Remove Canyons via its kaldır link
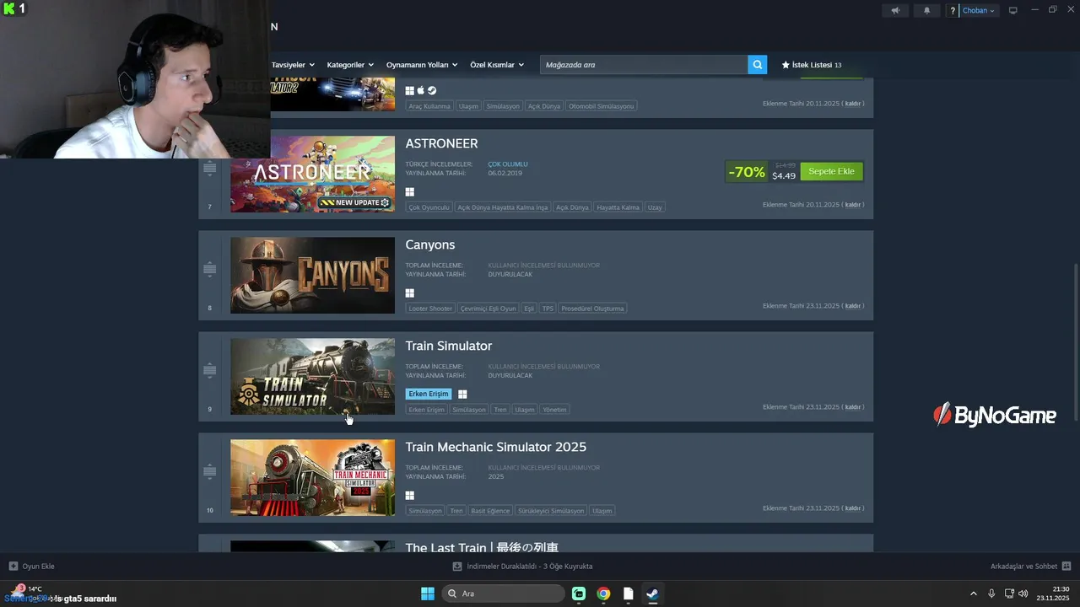This screenshot has width=1080, height=607. click(853, 306)
